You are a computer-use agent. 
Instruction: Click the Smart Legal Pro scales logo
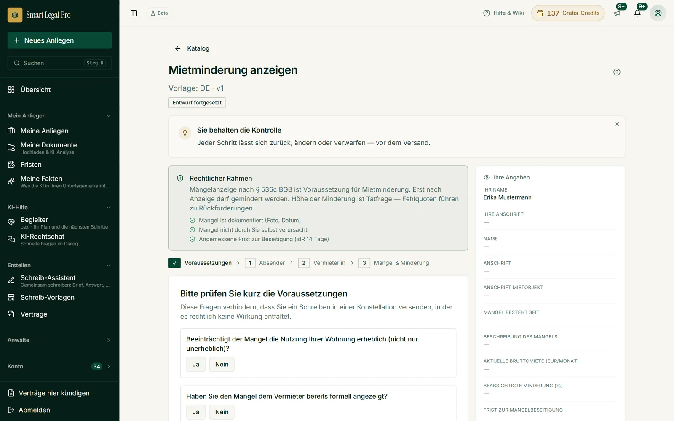click(15, 15)
